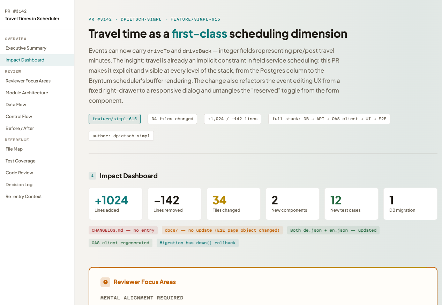Click the New test cases stat card

coord(351,204)
